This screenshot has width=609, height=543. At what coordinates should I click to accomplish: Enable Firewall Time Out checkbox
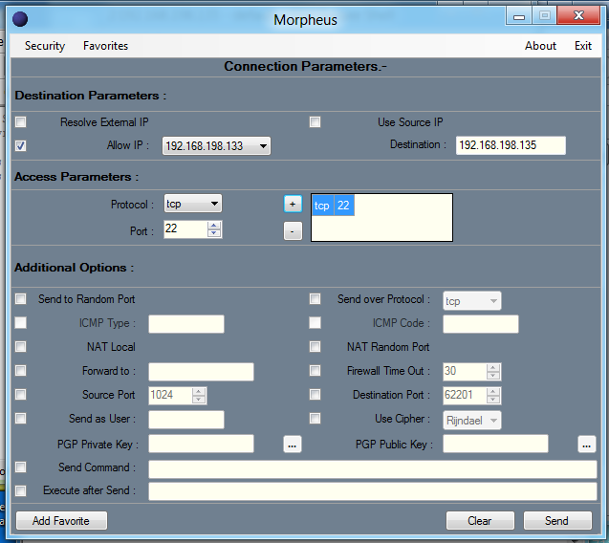315,371
